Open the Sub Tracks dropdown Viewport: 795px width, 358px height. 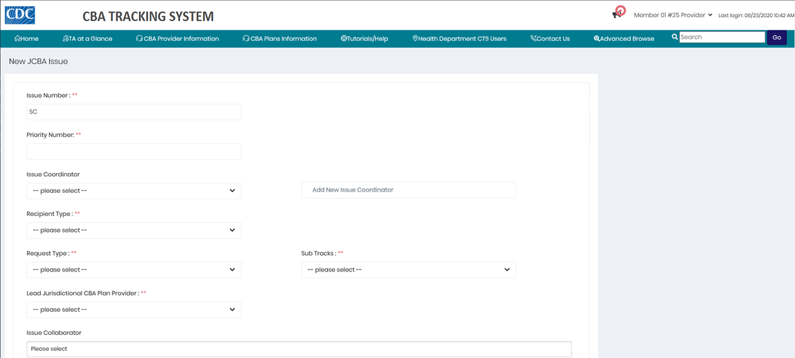[x=408, y=270]
